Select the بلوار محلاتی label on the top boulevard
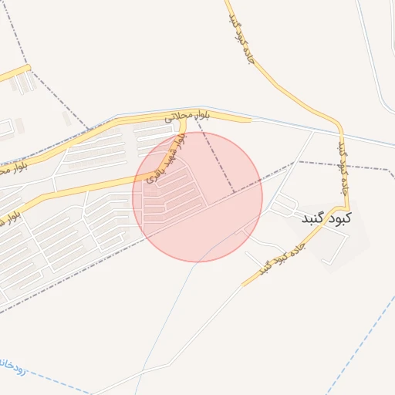 point(187,116)
